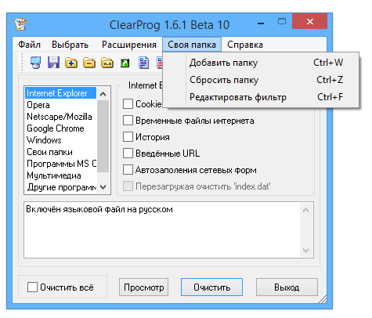Select Opera in the program list

pyautogui.click(x=60, y=105)
